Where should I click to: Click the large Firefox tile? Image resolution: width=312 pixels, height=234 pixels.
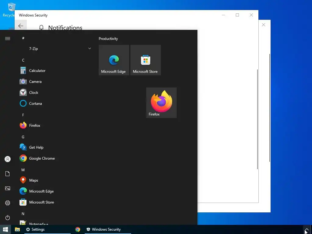tap(161, 103)
